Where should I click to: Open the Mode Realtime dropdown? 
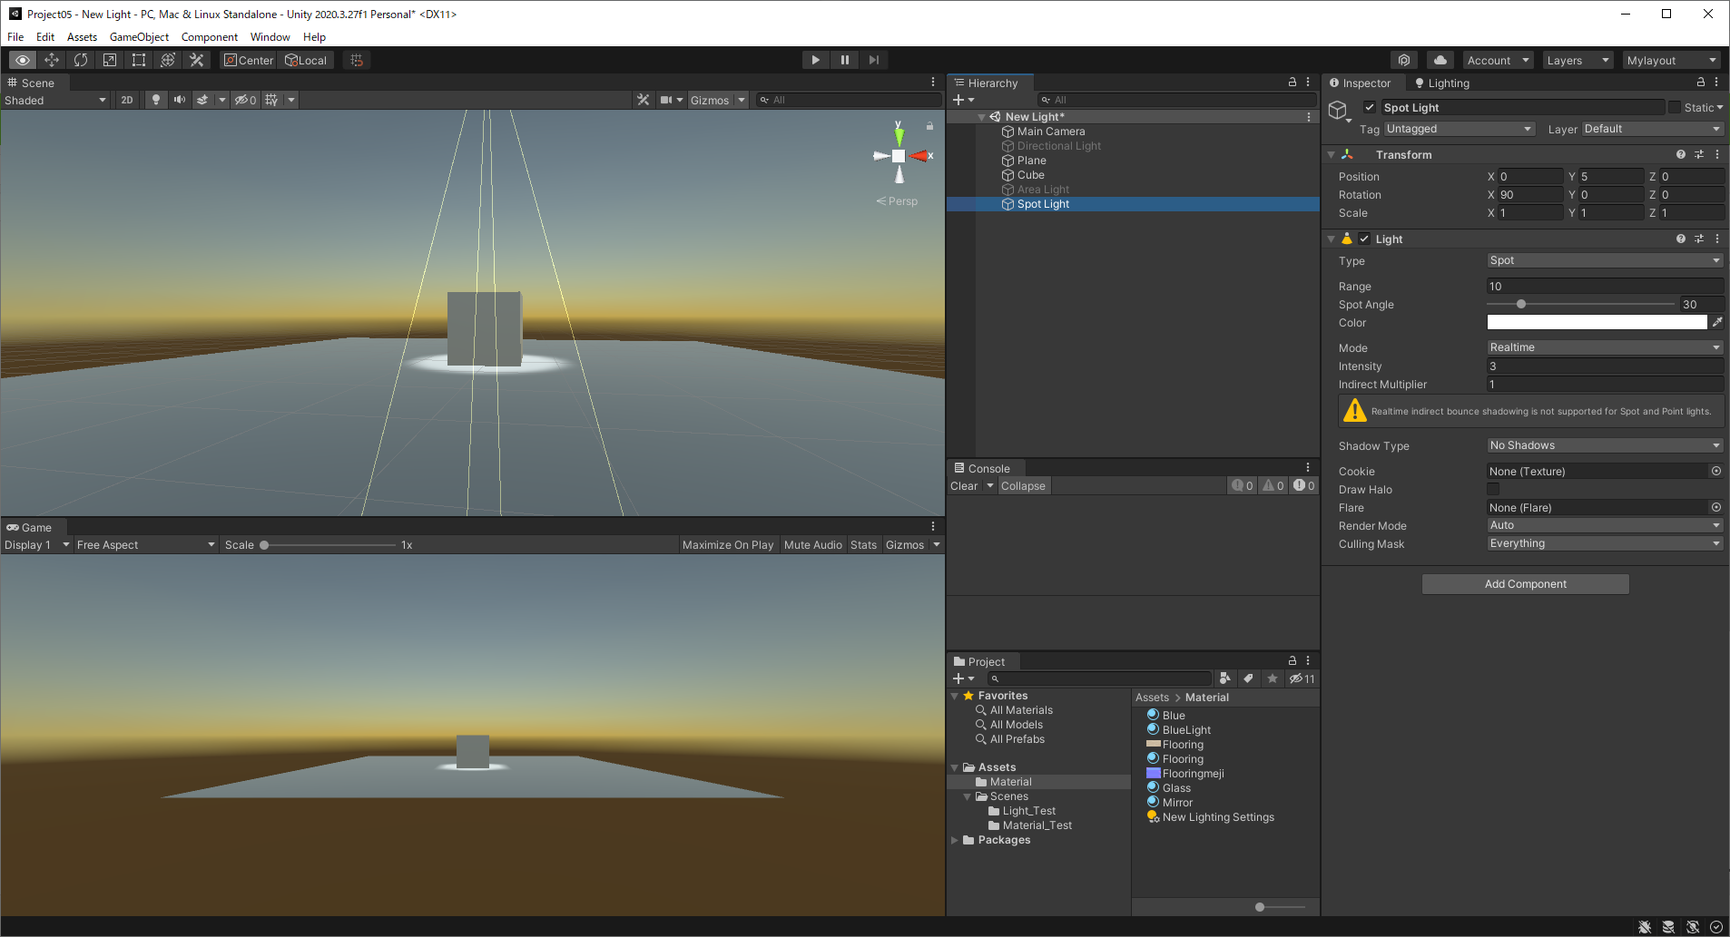click(1605, 347)
